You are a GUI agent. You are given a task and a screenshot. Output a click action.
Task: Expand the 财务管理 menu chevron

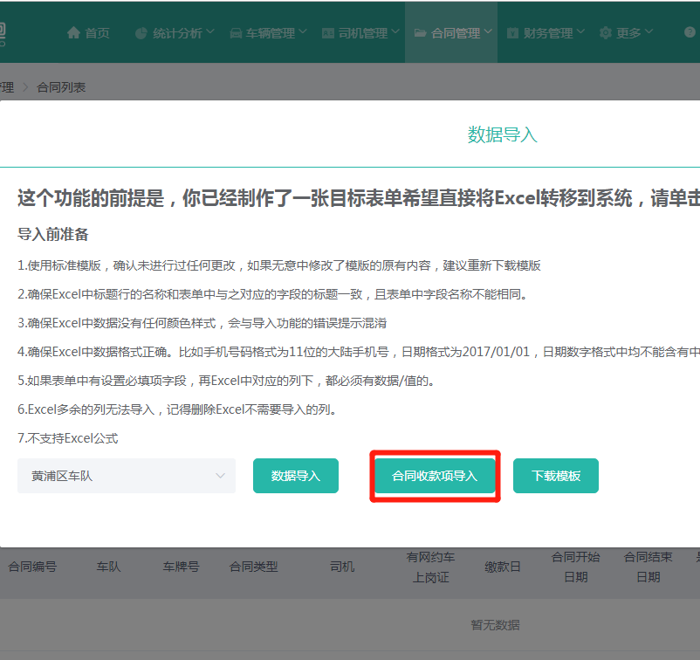pyautogui.click(x=581, y=32)
